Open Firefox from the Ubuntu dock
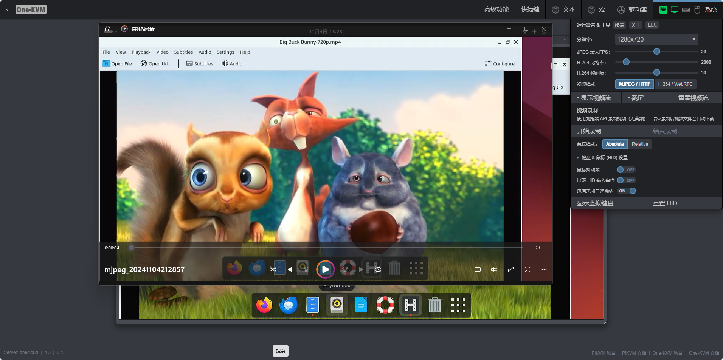Image resolution: width=723 pixels, height=360 pixels. click(x=264, y=305)
